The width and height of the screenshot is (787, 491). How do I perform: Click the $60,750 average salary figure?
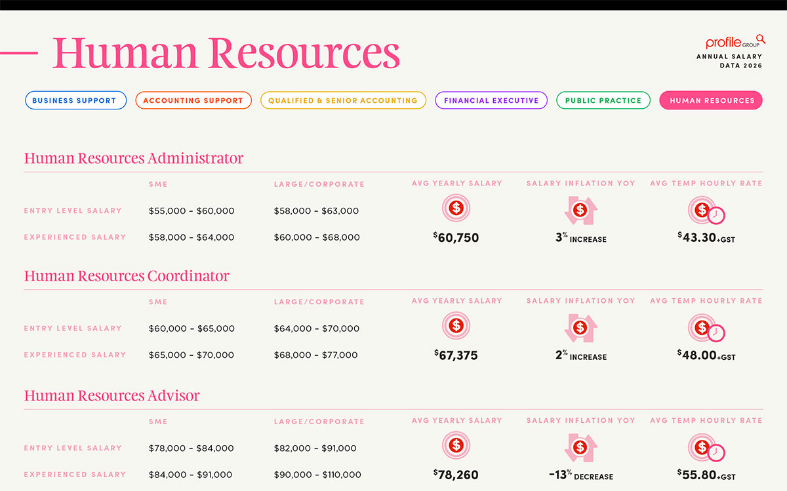[x=456, y=238]
